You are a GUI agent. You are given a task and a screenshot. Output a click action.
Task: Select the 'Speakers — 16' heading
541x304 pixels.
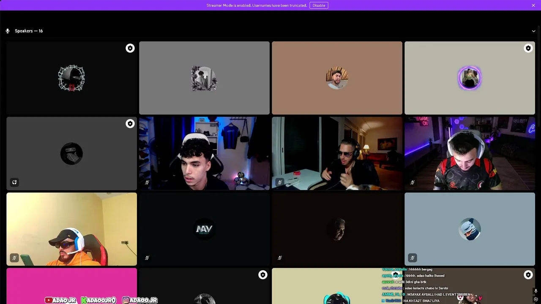tap(29, 31)
